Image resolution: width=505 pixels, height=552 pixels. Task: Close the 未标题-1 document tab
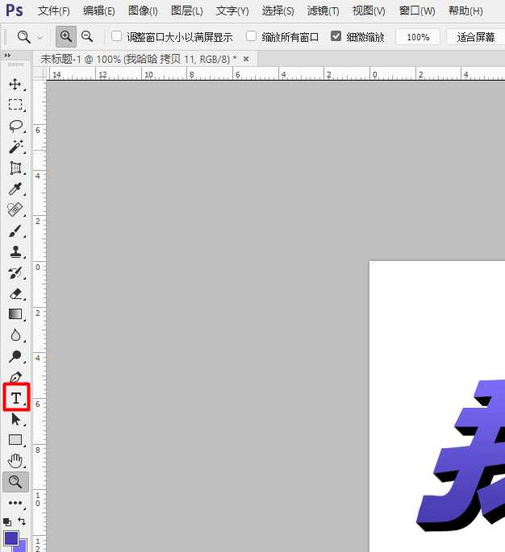246,59
